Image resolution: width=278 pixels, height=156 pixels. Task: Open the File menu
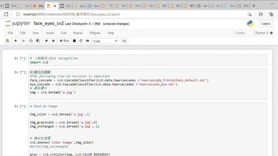tap(10, 33)
